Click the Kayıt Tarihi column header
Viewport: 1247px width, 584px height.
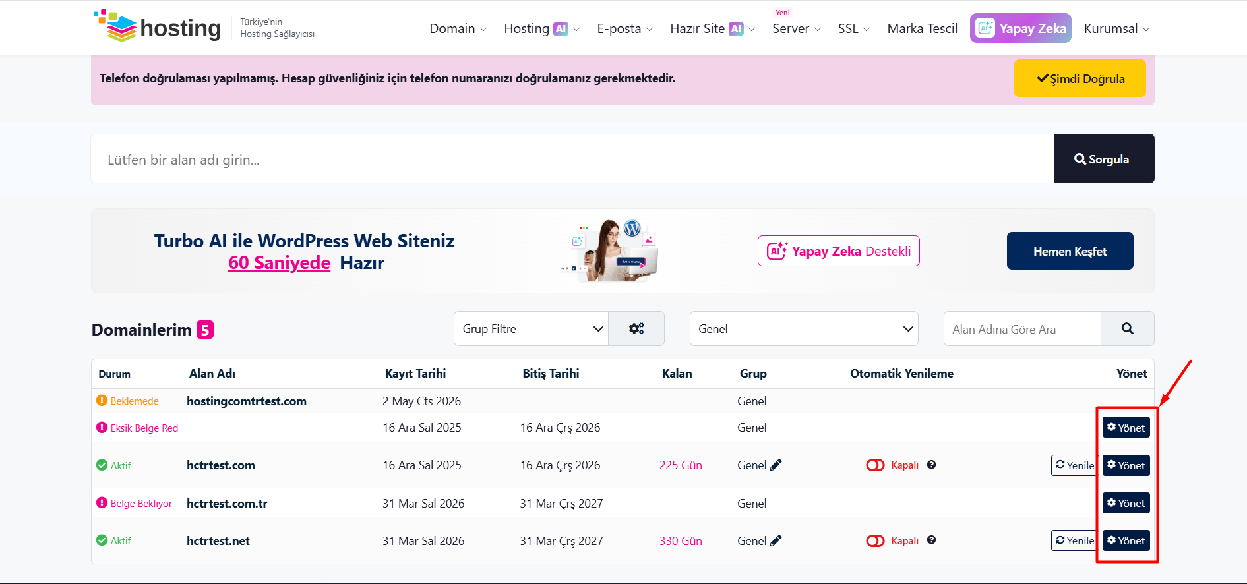pos(415,373)
